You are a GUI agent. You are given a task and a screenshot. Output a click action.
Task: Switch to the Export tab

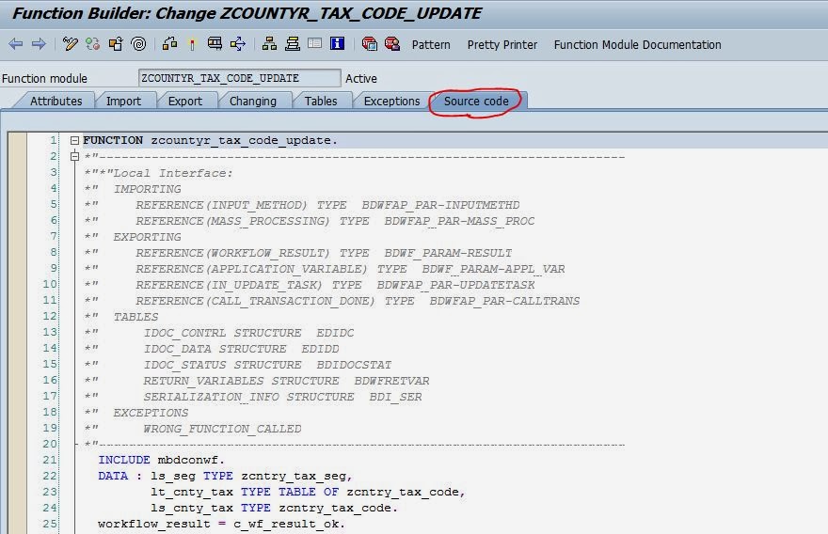coord(184,101)
